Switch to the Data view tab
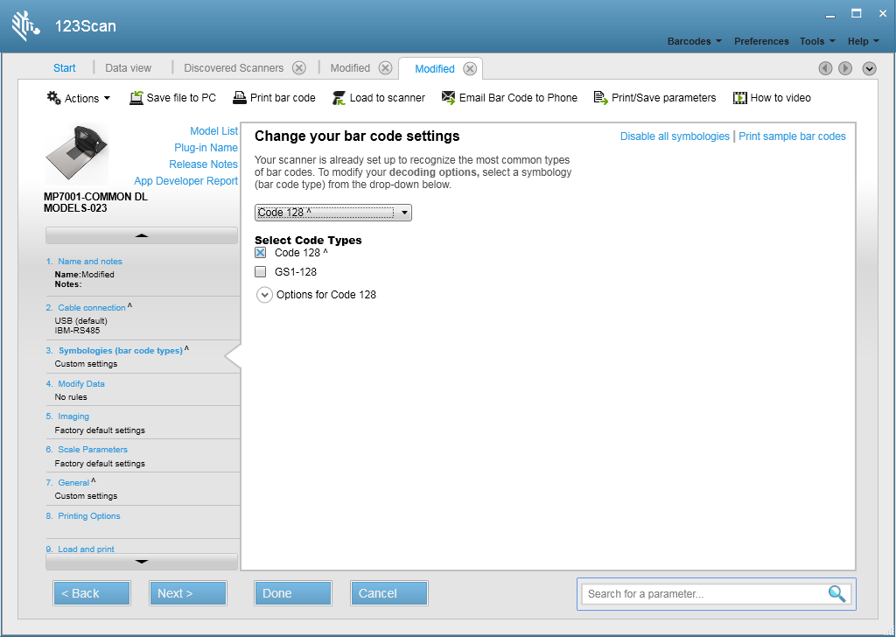The width and height of the screenshot is (896, 637). pos(128,68)
